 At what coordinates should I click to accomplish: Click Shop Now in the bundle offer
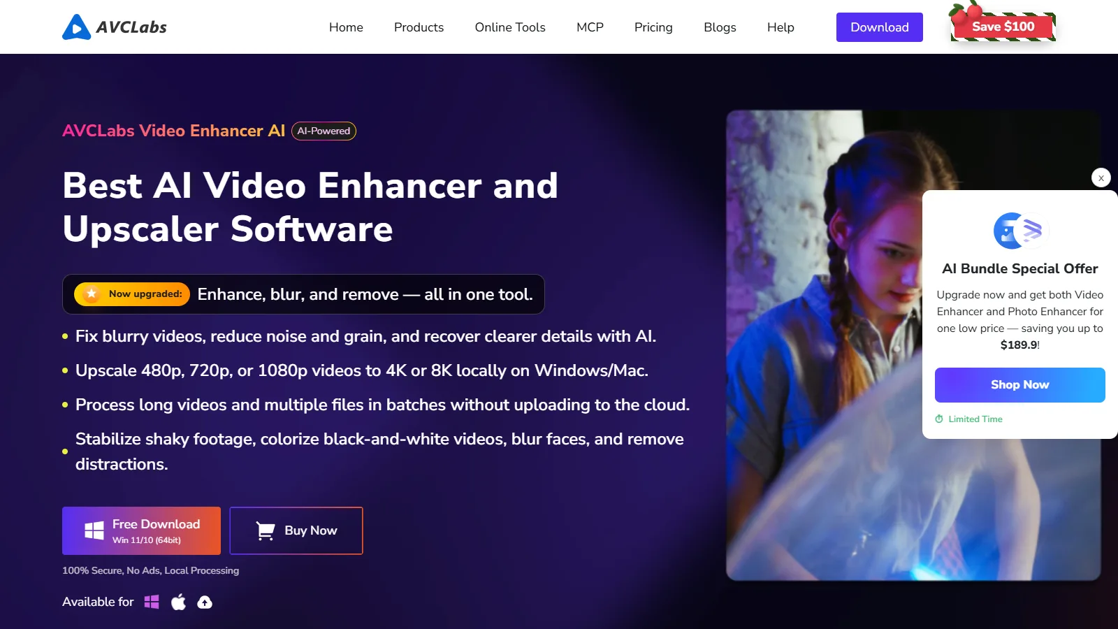(1020, 385)
